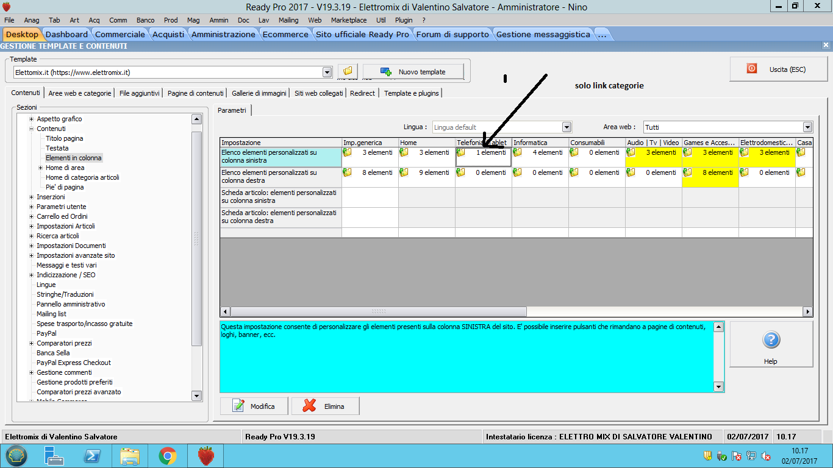Viewport: 833px width, 468px height.
Task: Expand the Parametri utente tree node
Action: point(31,207)
